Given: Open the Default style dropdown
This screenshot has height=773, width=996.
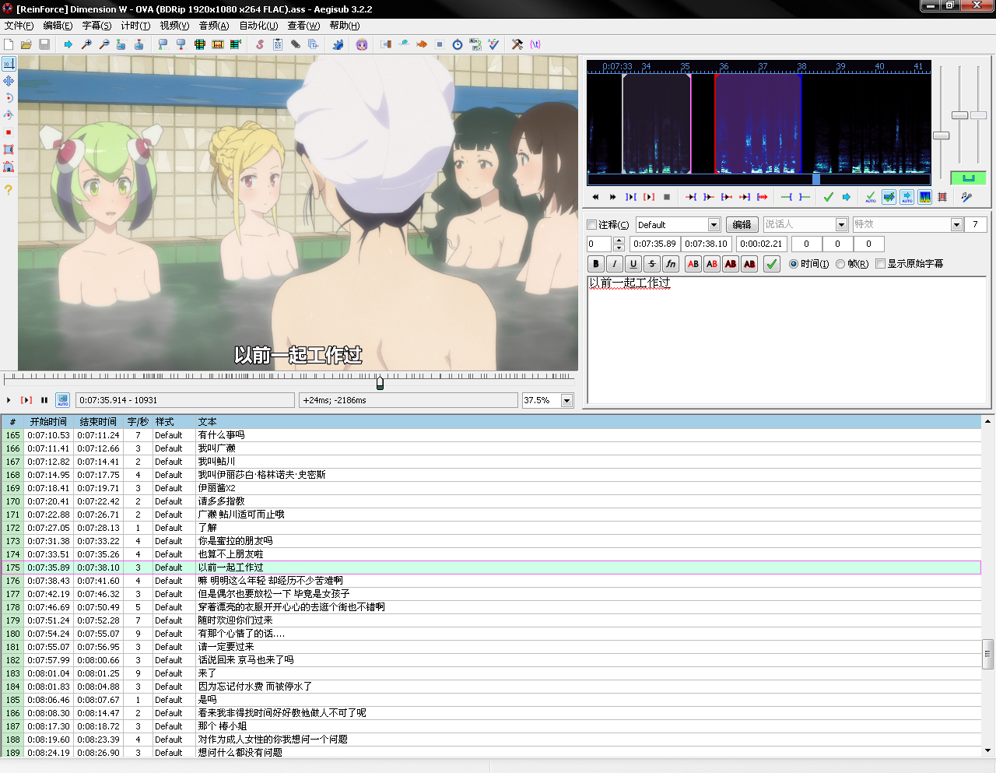Looking at the screenshot, I should [714, 224].
